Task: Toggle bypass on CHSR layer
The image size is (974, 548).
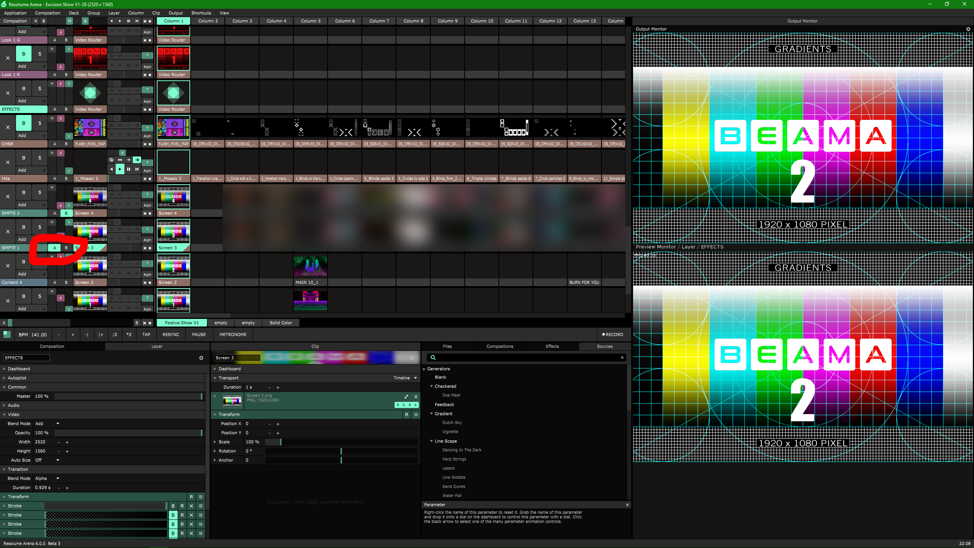Action: (x=24, y=123)
